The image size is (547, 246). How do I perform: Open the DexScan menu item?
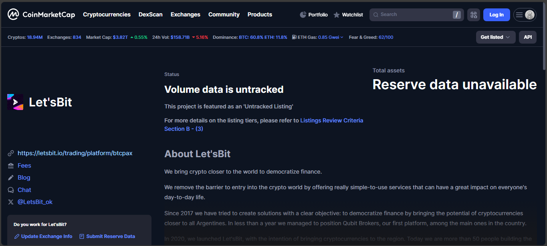coord(150,14)
